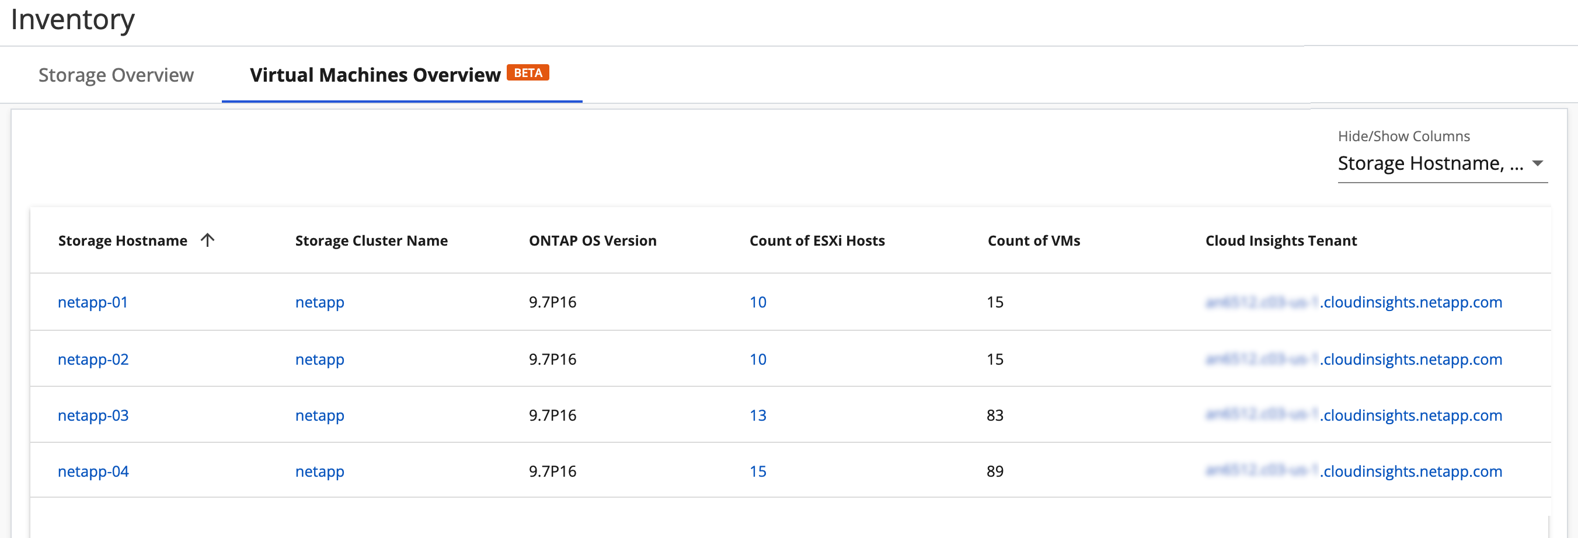
Task: Sort by Count of VMs header
Action: tap(1033, 240)
